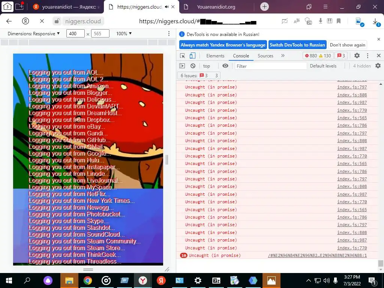Open the browser hamburger menu
The image size is (384, 288).
(x=325, y=7)
